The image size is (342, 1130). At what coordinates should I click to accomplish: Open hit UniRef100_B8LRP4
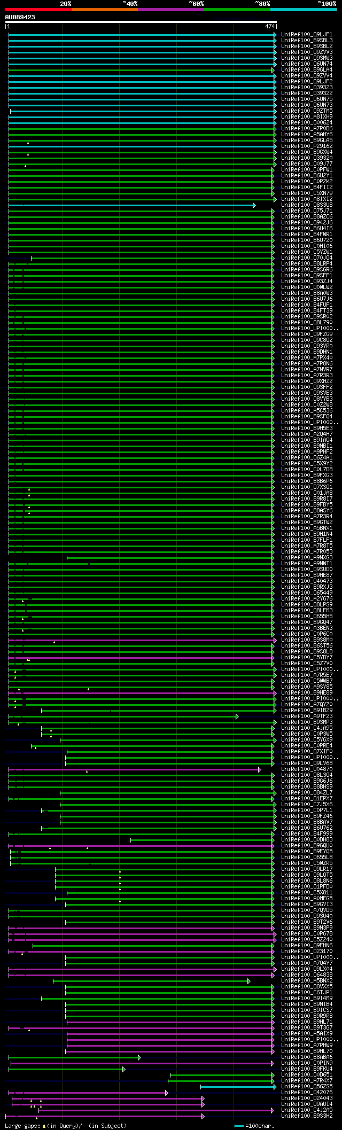[307, 264]
